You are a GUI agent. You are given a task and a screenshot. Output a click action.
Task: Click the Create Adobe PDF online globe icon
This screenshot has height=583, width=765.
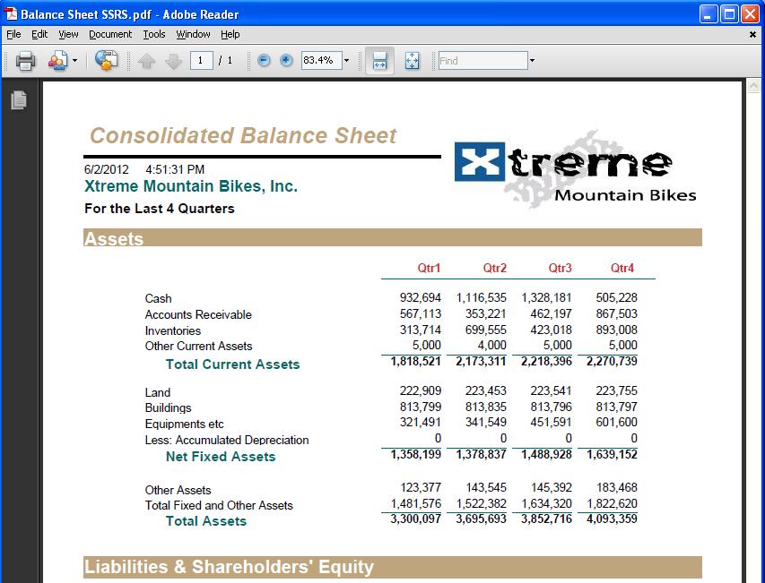coord(106,61)
